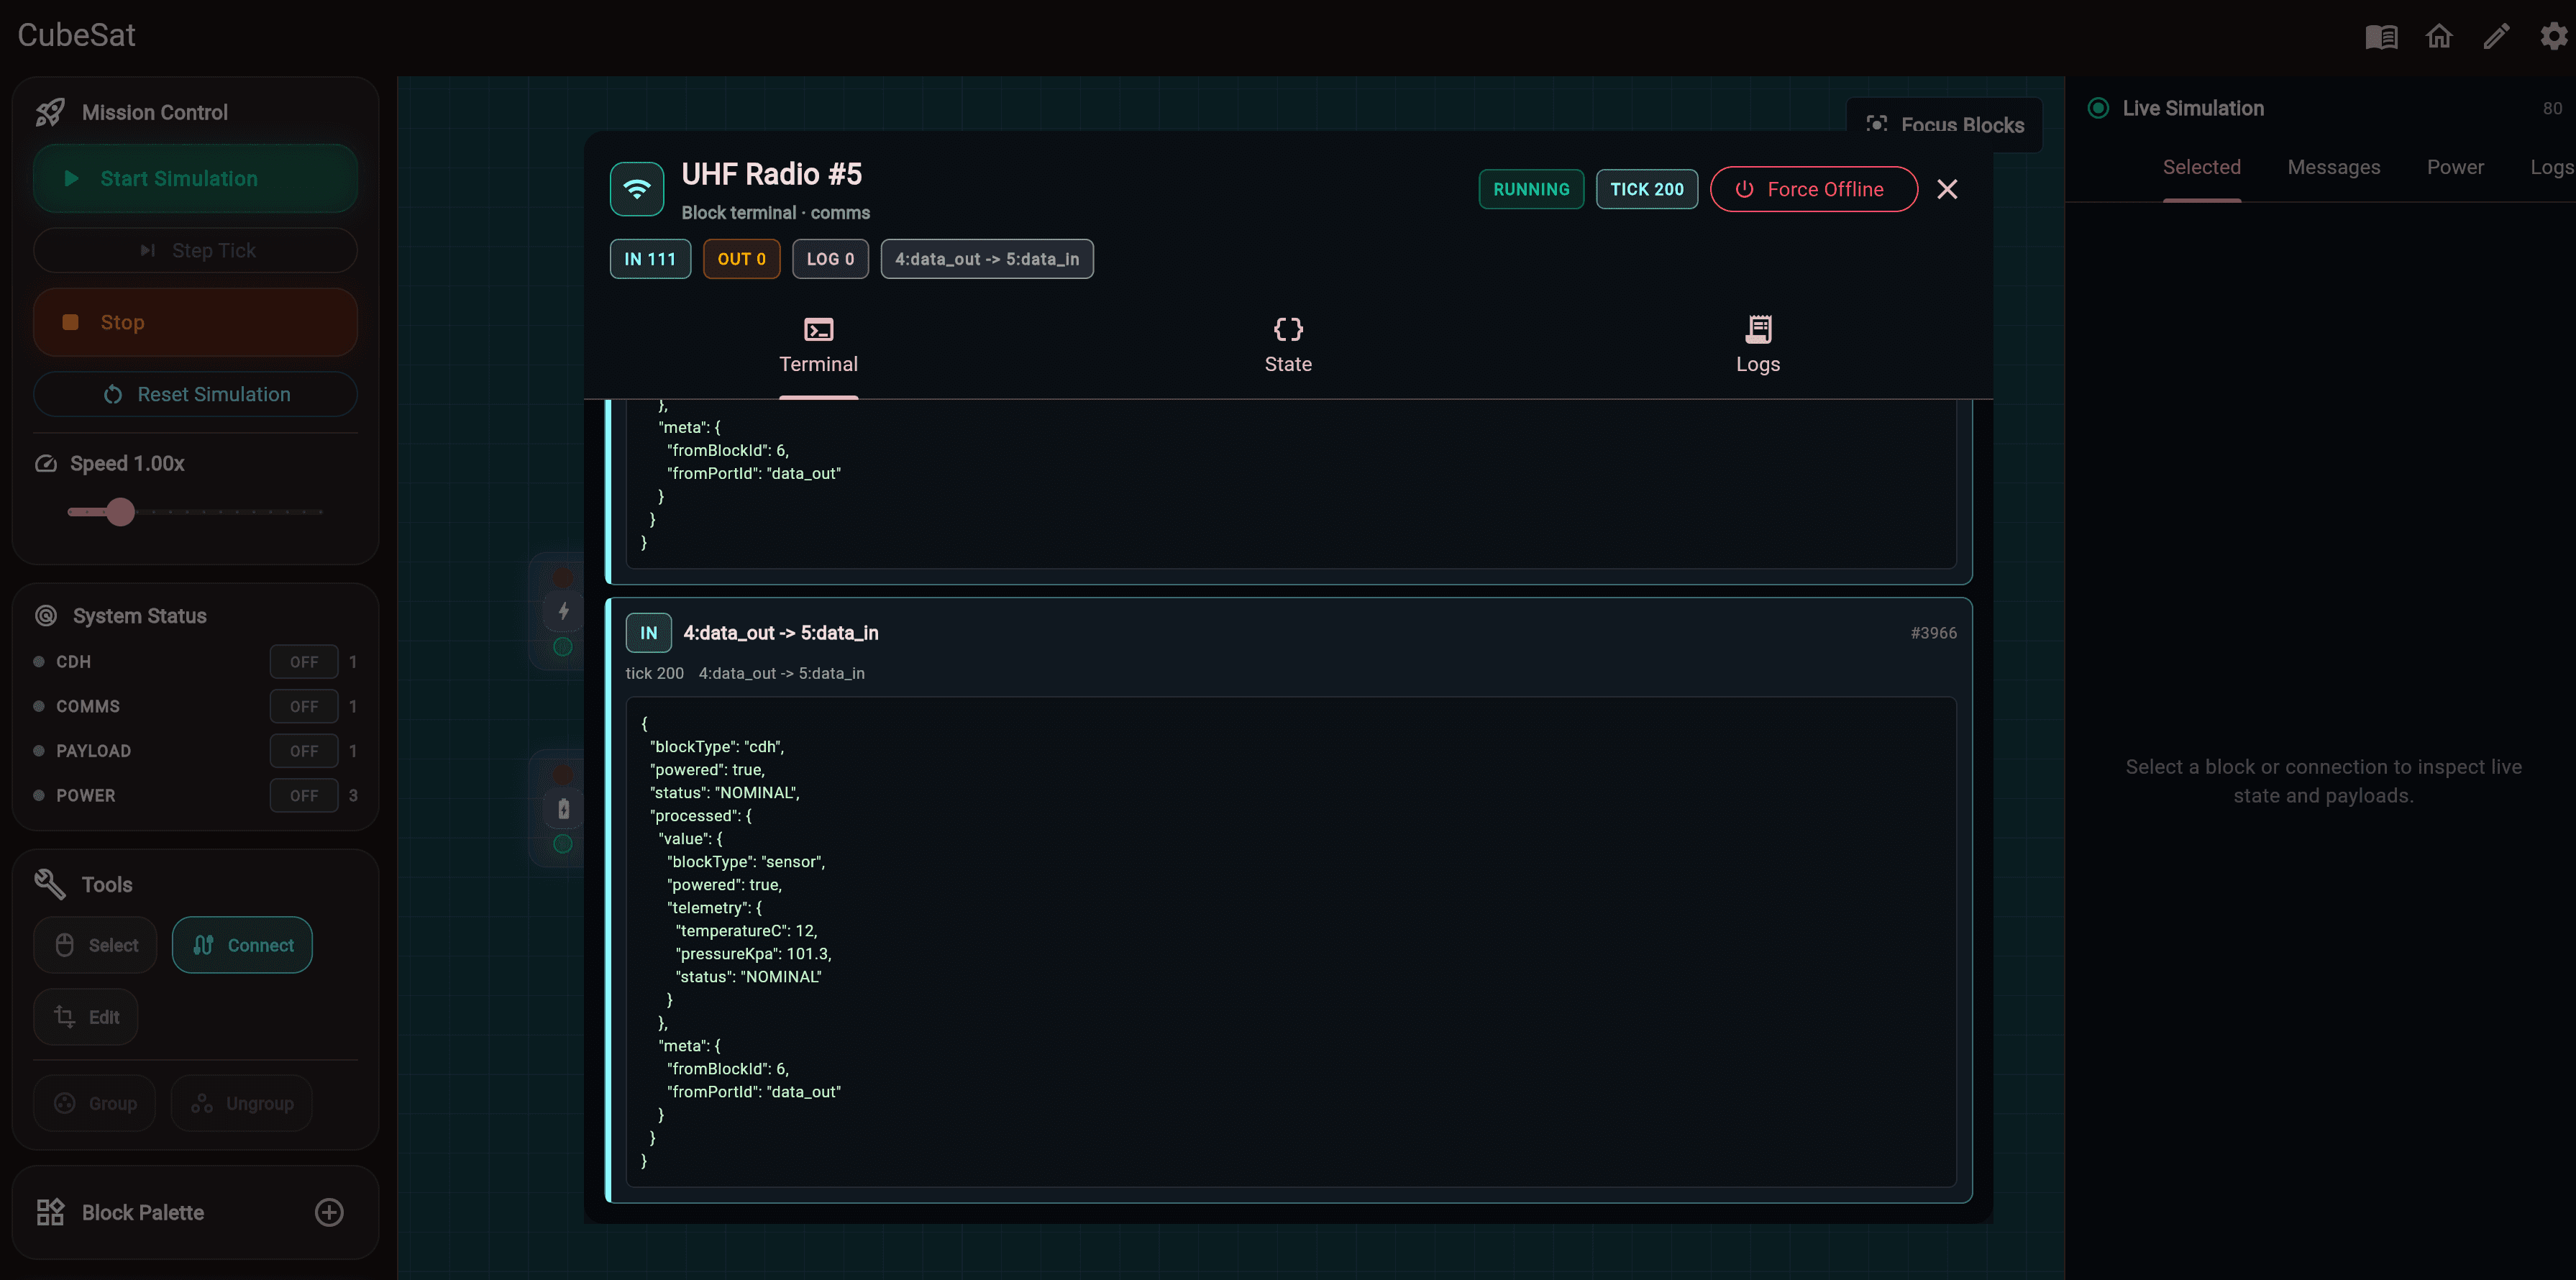The height and width of the screenshot is (1280, 2576).
Task: Click the pencil edit icon in header
Action: coord(2496,37)
